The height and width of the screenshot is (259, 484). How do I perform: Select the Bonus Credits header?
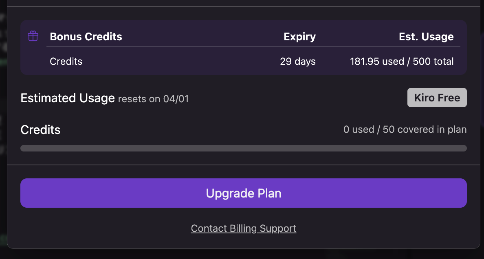[x=86, y=37]
